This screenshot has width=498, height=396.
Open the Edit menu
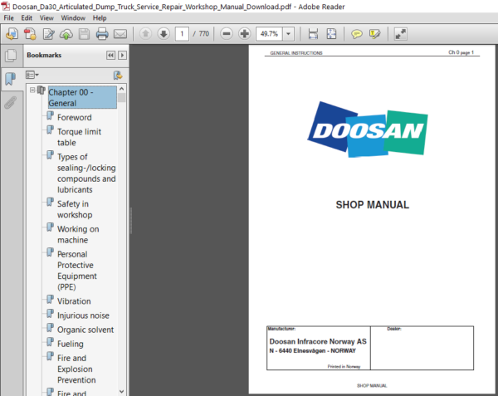(27, 17)
